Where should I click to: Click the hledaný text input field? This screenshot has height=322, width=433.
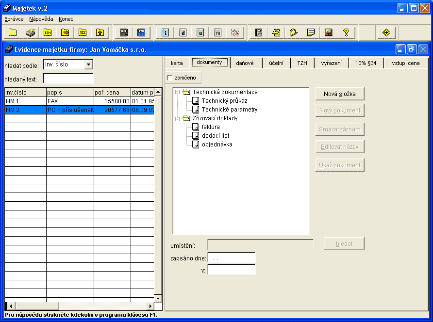pyautogui.click(x=68, y=79)
